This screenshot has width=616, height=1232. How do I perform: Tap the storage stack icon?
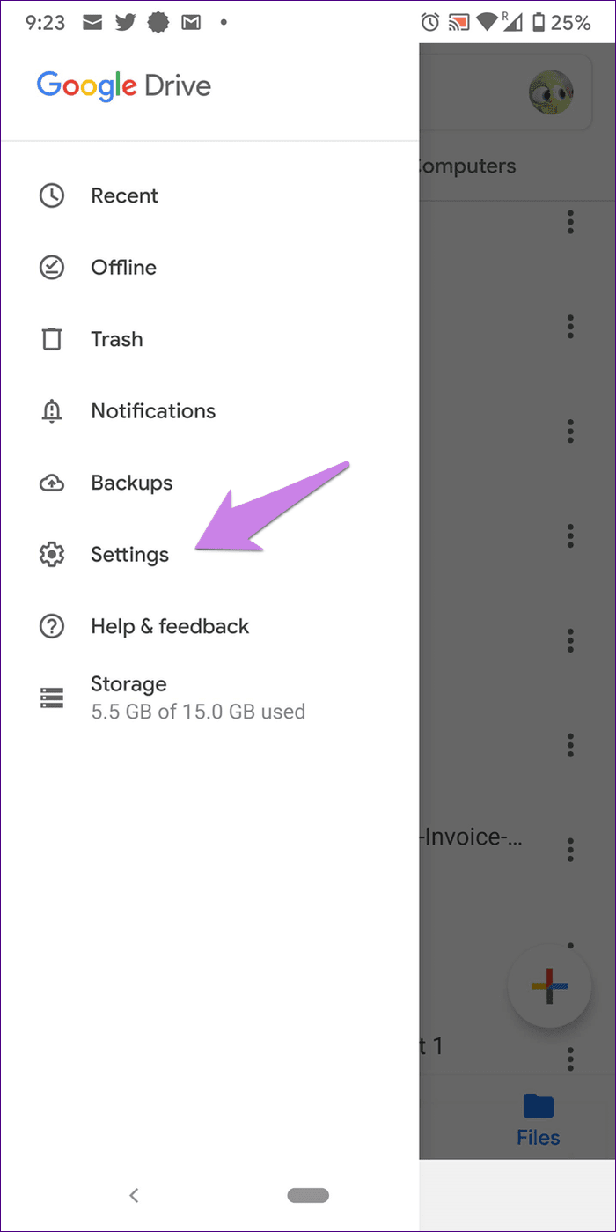tap(52, 697)
